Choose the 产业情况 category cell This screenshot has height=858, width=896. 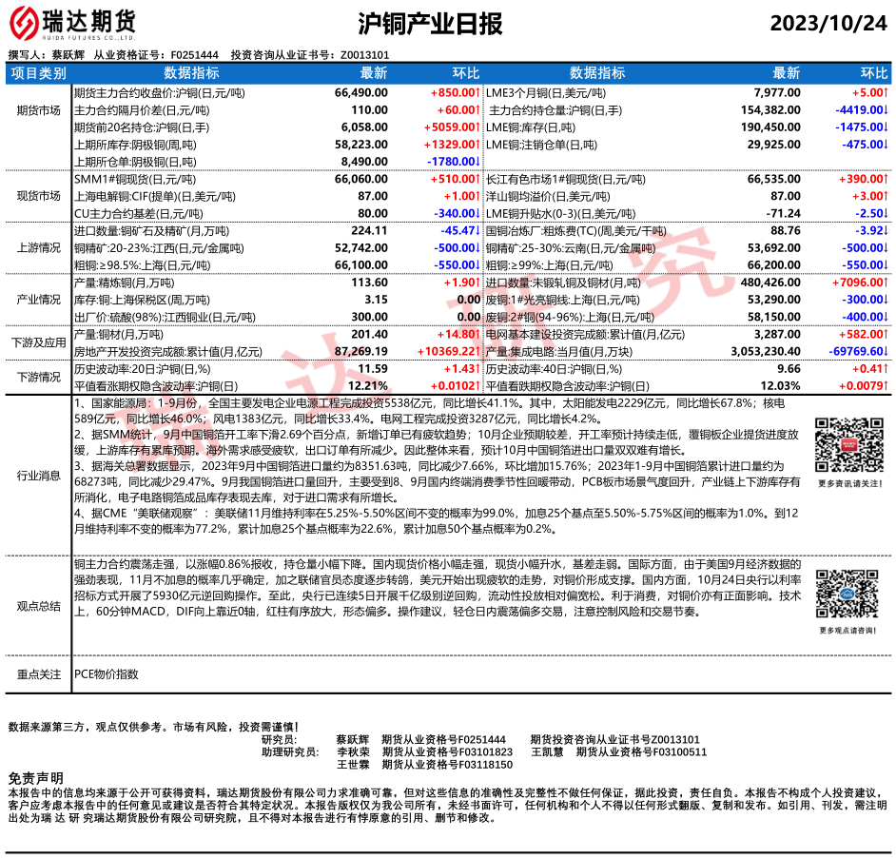(x=38, y=300)
